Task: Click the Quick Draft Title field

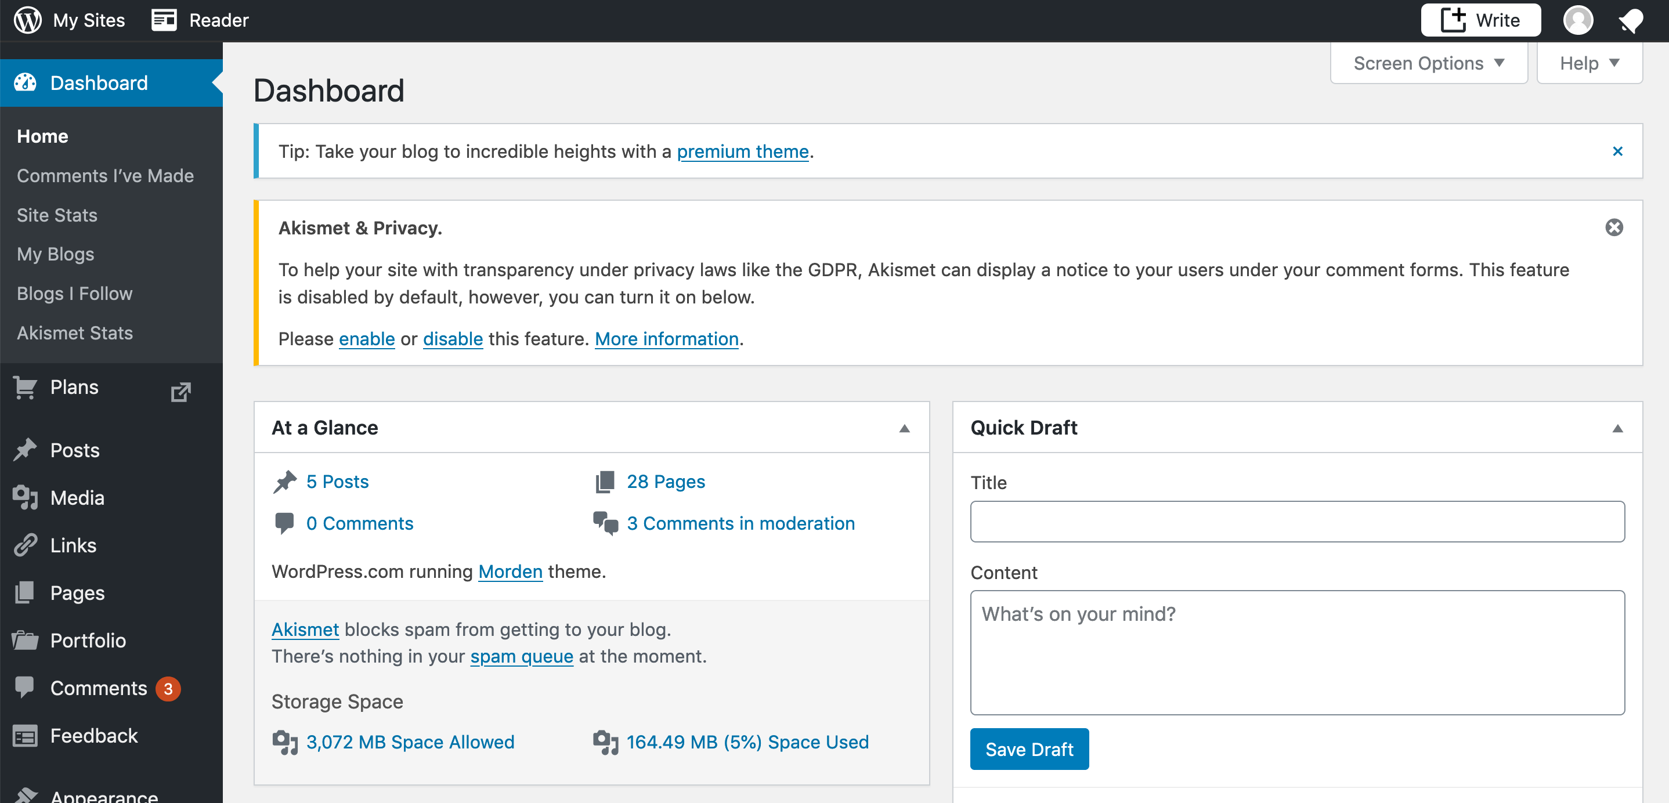Action: point(1297,521)
